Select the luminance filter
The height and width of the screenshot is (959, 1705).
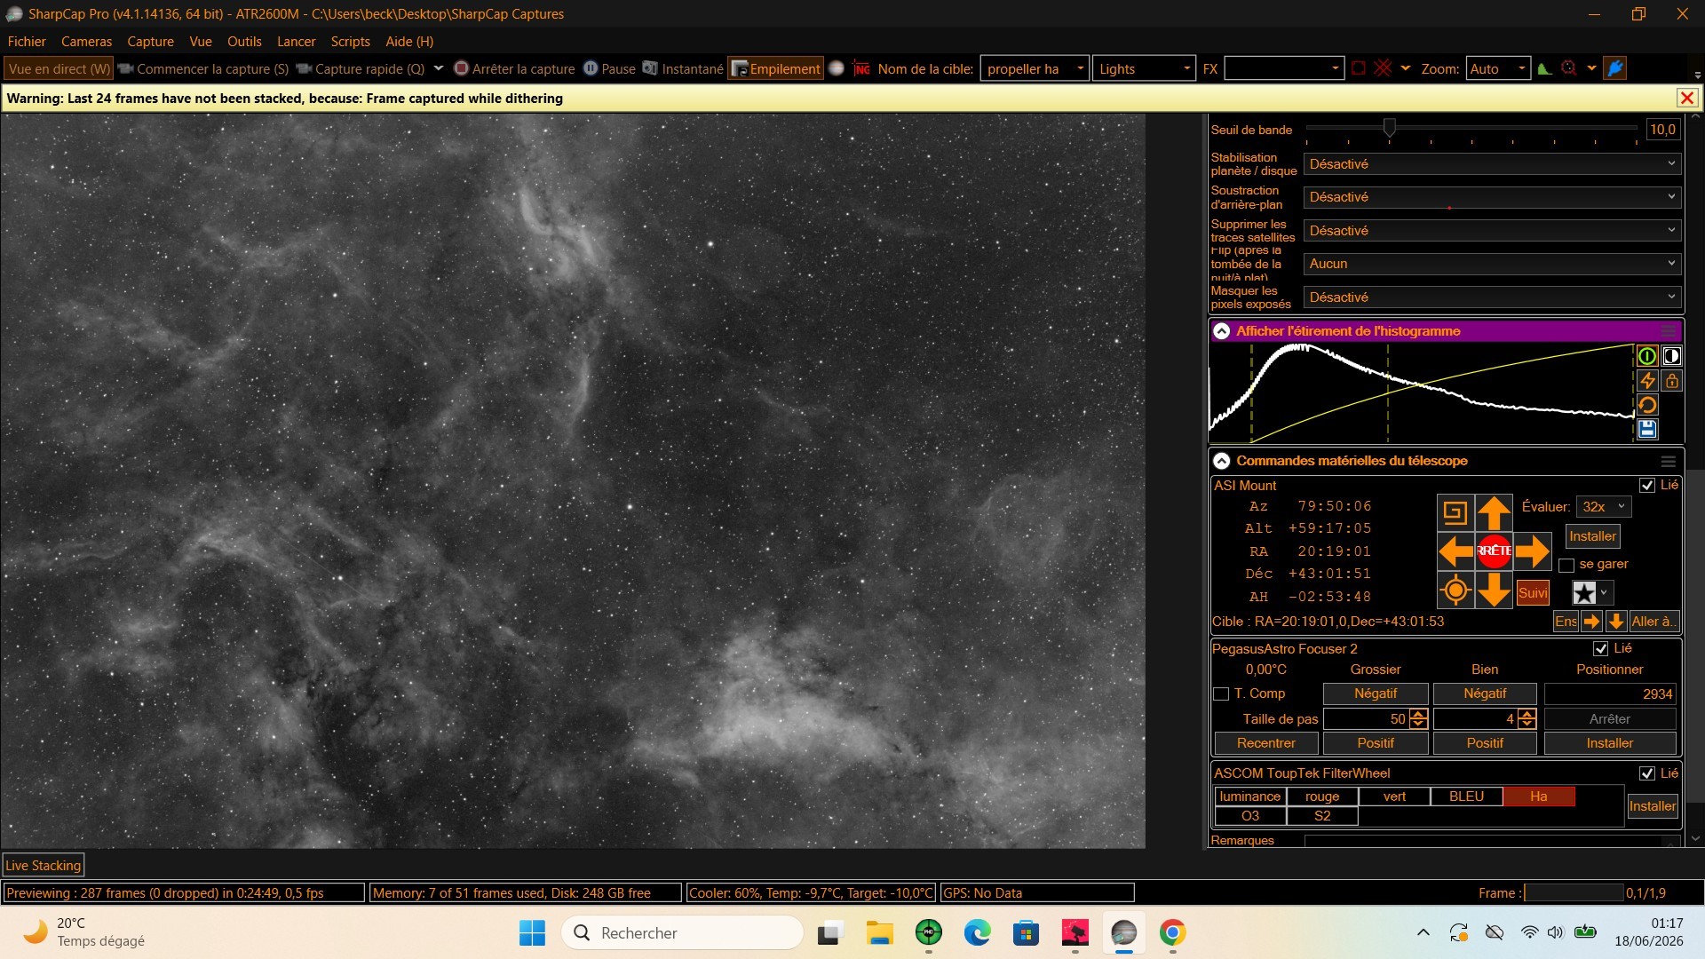[1249, 797]
